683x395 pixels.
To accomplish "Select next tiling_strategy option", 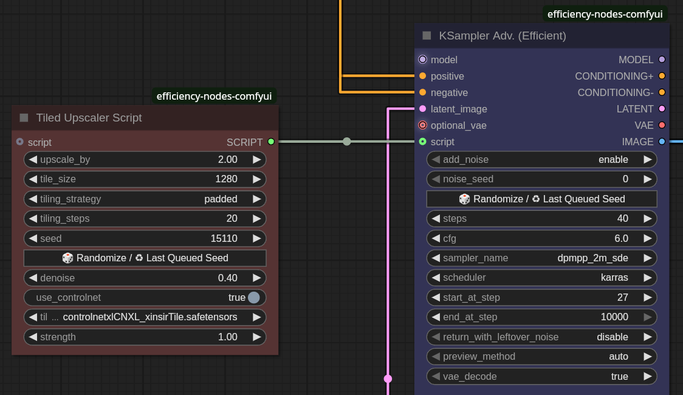I will coord(256,199).
